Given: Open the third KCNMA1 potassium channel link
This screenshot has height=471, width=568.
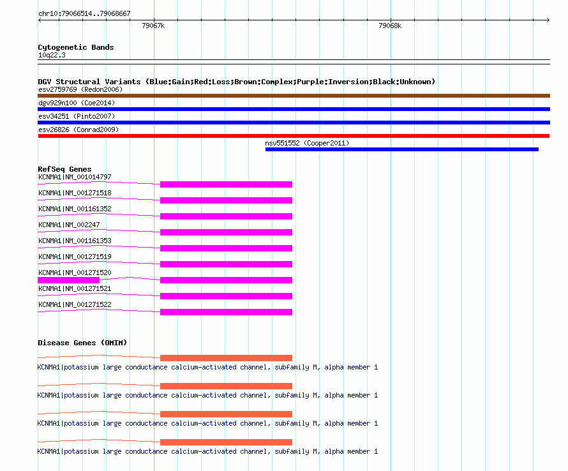Looking at the screenshot, I should pos(207,424).
